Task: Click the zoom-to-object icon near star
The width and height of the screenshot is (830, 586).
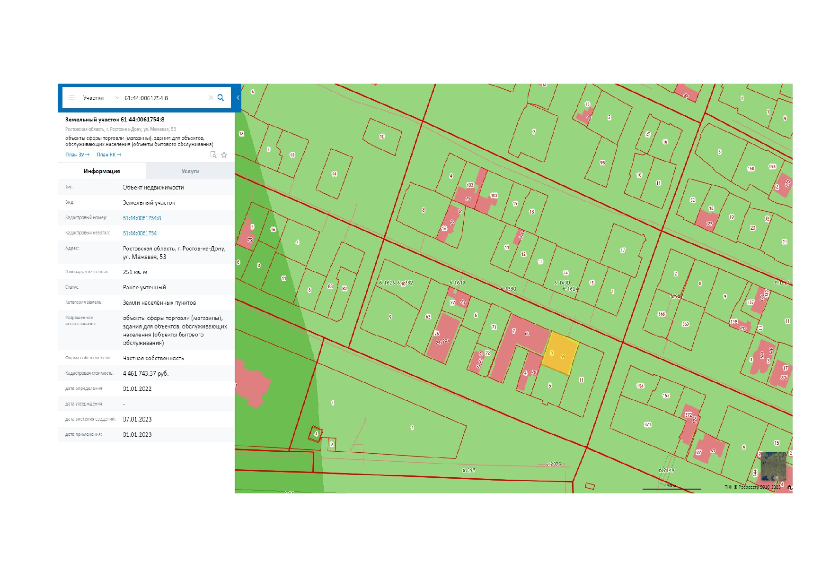Action: (213, 155)
